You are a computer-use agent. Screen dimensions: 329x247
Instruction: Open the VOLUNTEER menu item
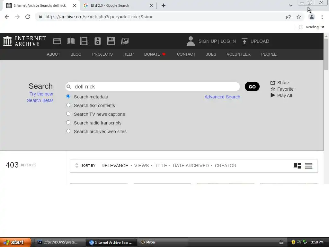(x=239, y=54)
